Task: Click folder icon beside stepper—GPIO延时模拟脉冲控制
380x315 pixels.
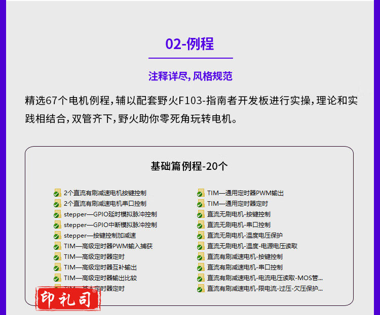Action: (58, 214)
